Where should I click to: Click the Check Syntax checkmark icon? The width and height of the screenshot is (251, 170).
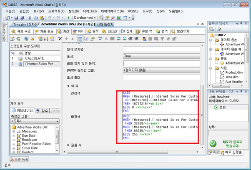click(100, 39)
